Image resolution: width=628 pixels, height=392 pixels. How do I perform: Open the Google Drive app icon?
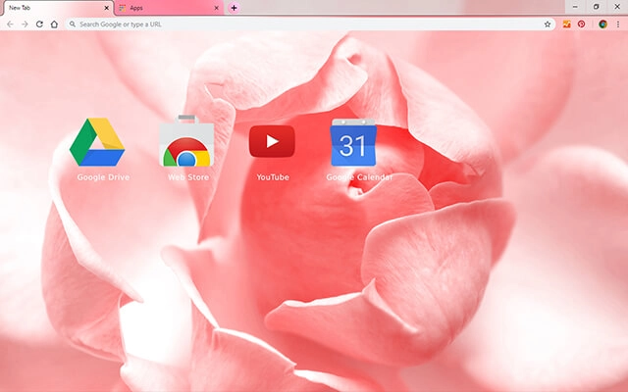(97, 141)
